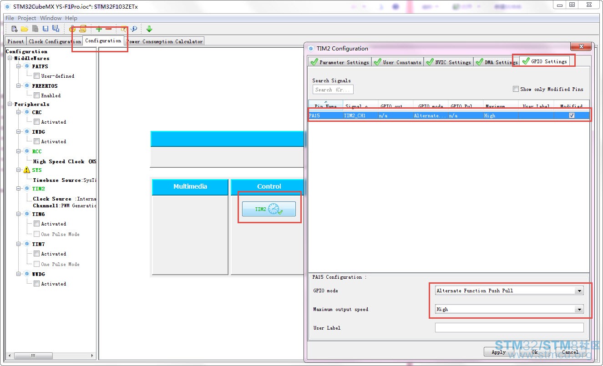Viewport: 603px width, 366px height.
Task: Click the Cancel button
Action: pos(570,352)
